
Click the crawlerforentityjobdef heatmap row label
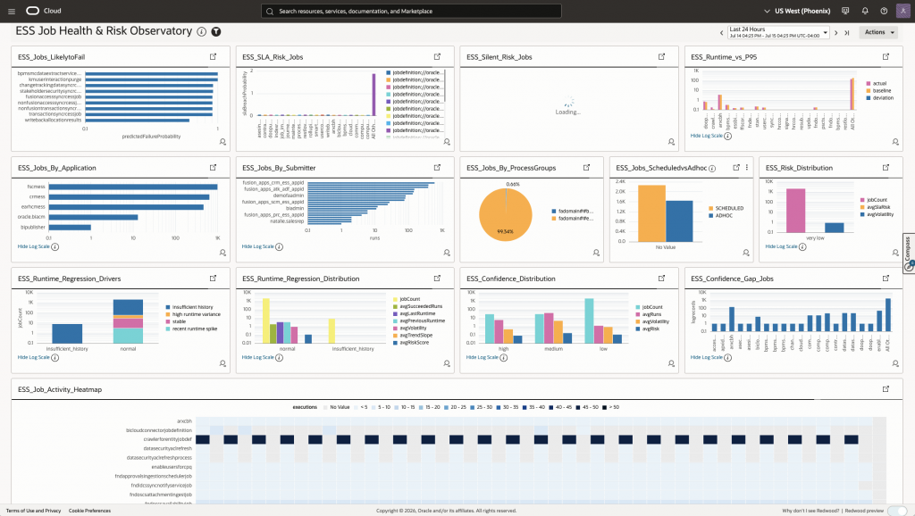167,439
